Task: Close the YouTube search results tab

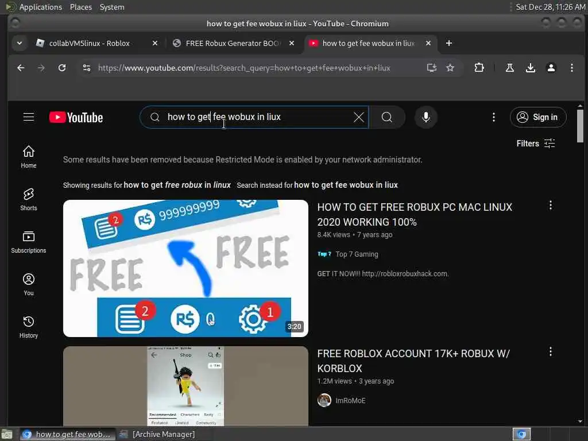Action: (428, 43)
